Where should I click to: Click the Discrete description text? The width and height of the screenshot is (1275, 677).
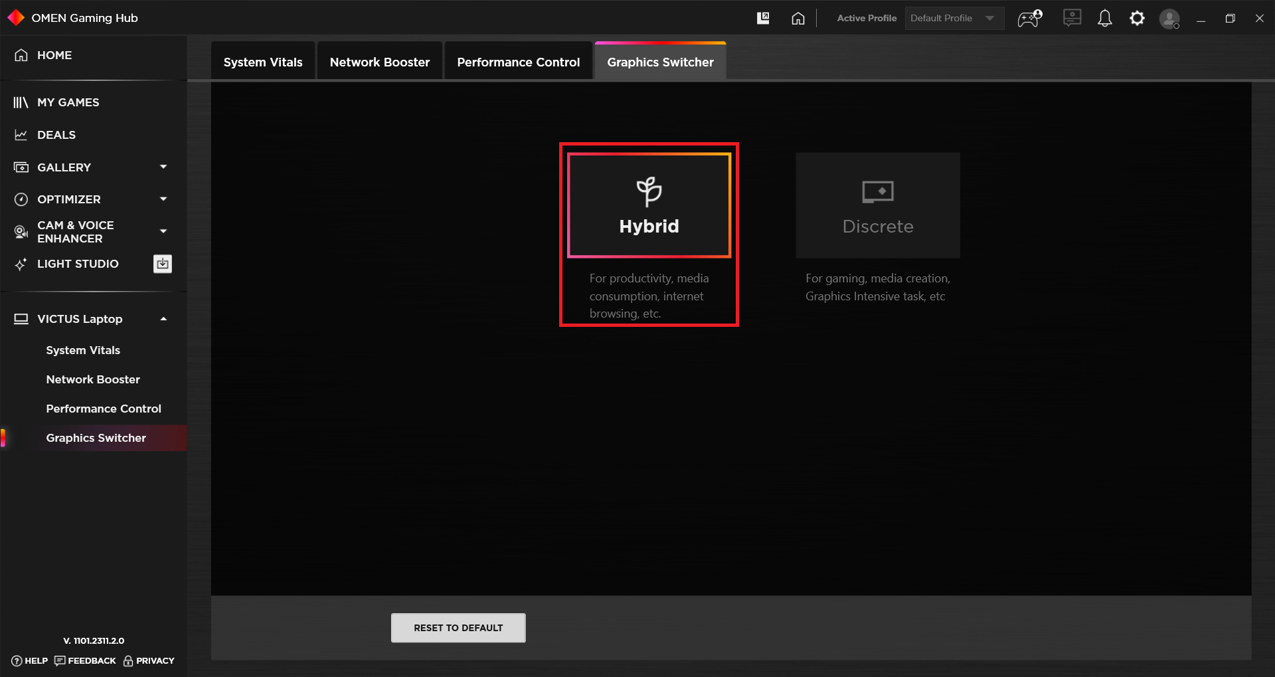point(878,287)
